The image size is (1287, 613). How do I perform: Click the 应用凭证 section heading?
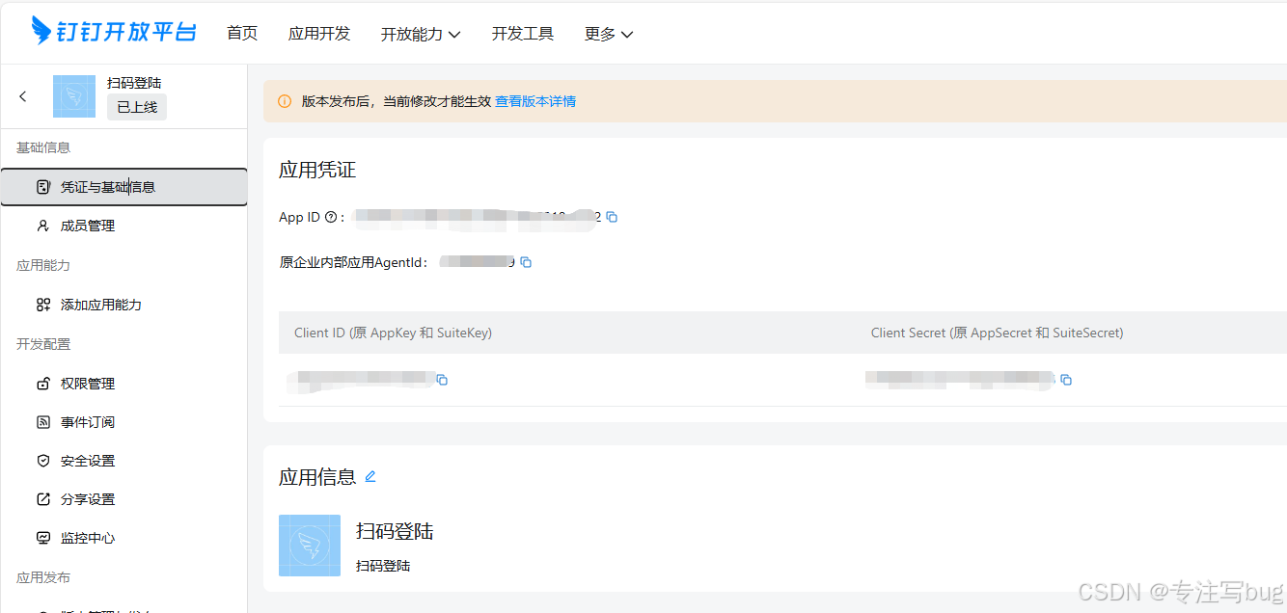317,171
